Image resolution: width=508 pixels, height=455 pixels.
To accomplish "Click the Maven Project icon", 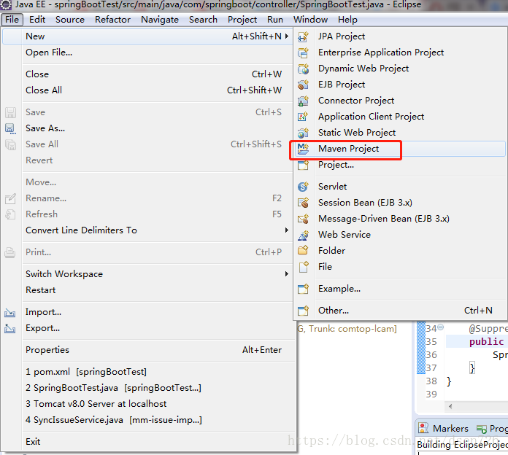I will (x=303, y=149).
